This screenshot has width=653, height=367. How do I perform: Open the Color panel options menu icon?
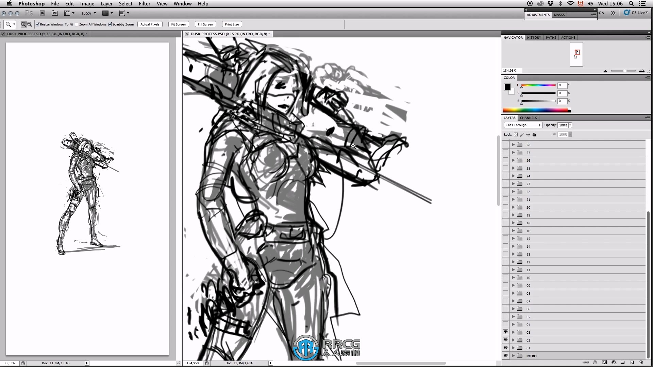648,77
